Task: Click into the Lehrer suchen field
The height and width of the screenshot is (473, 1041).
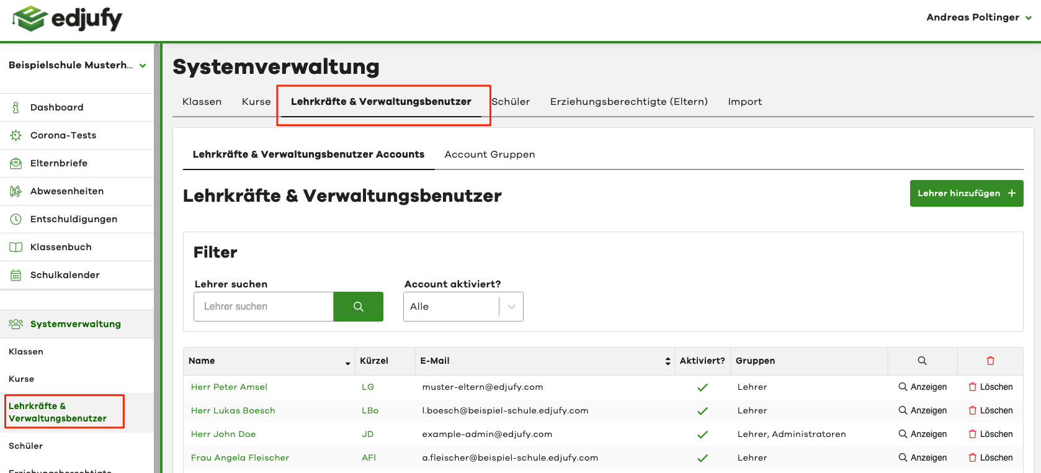Action: (264, 307)
